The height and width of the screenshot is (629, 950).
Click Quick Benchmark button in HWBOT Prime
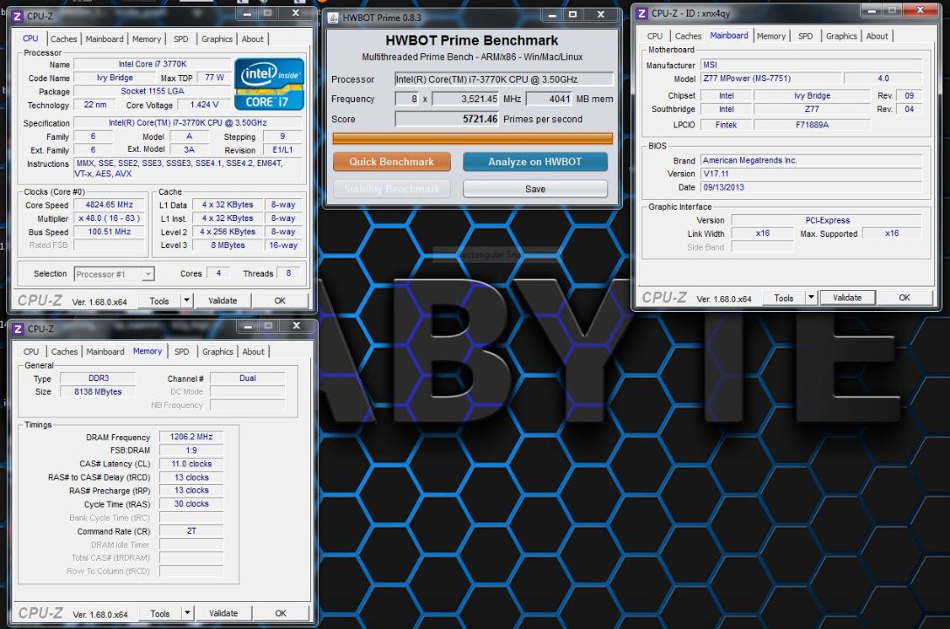tap(392, 162)
